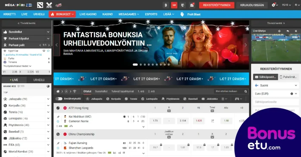This screenshot has height=157, width=301.
Task: Click the basketball icon on China Championship row
Action: 58,134
